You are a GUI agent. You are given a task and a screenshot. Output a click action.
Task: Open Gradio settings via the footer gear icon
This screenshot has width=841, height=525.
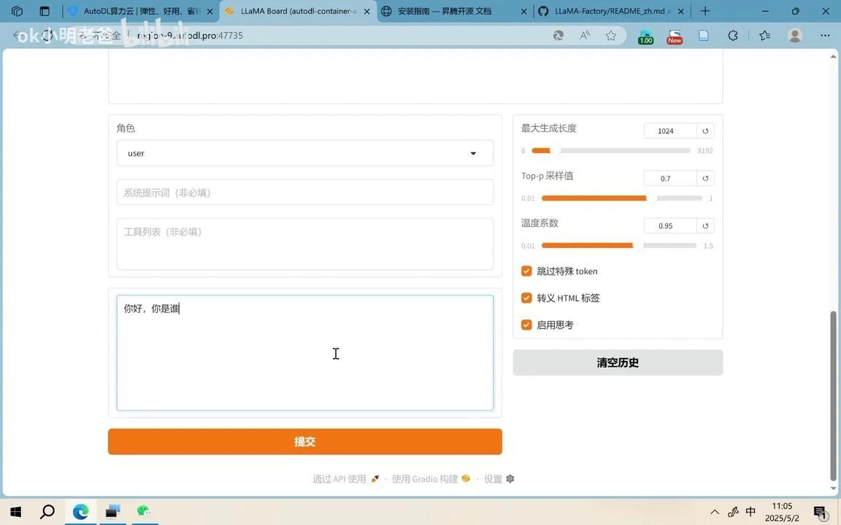pyautogui.click(x=510, y=479)
